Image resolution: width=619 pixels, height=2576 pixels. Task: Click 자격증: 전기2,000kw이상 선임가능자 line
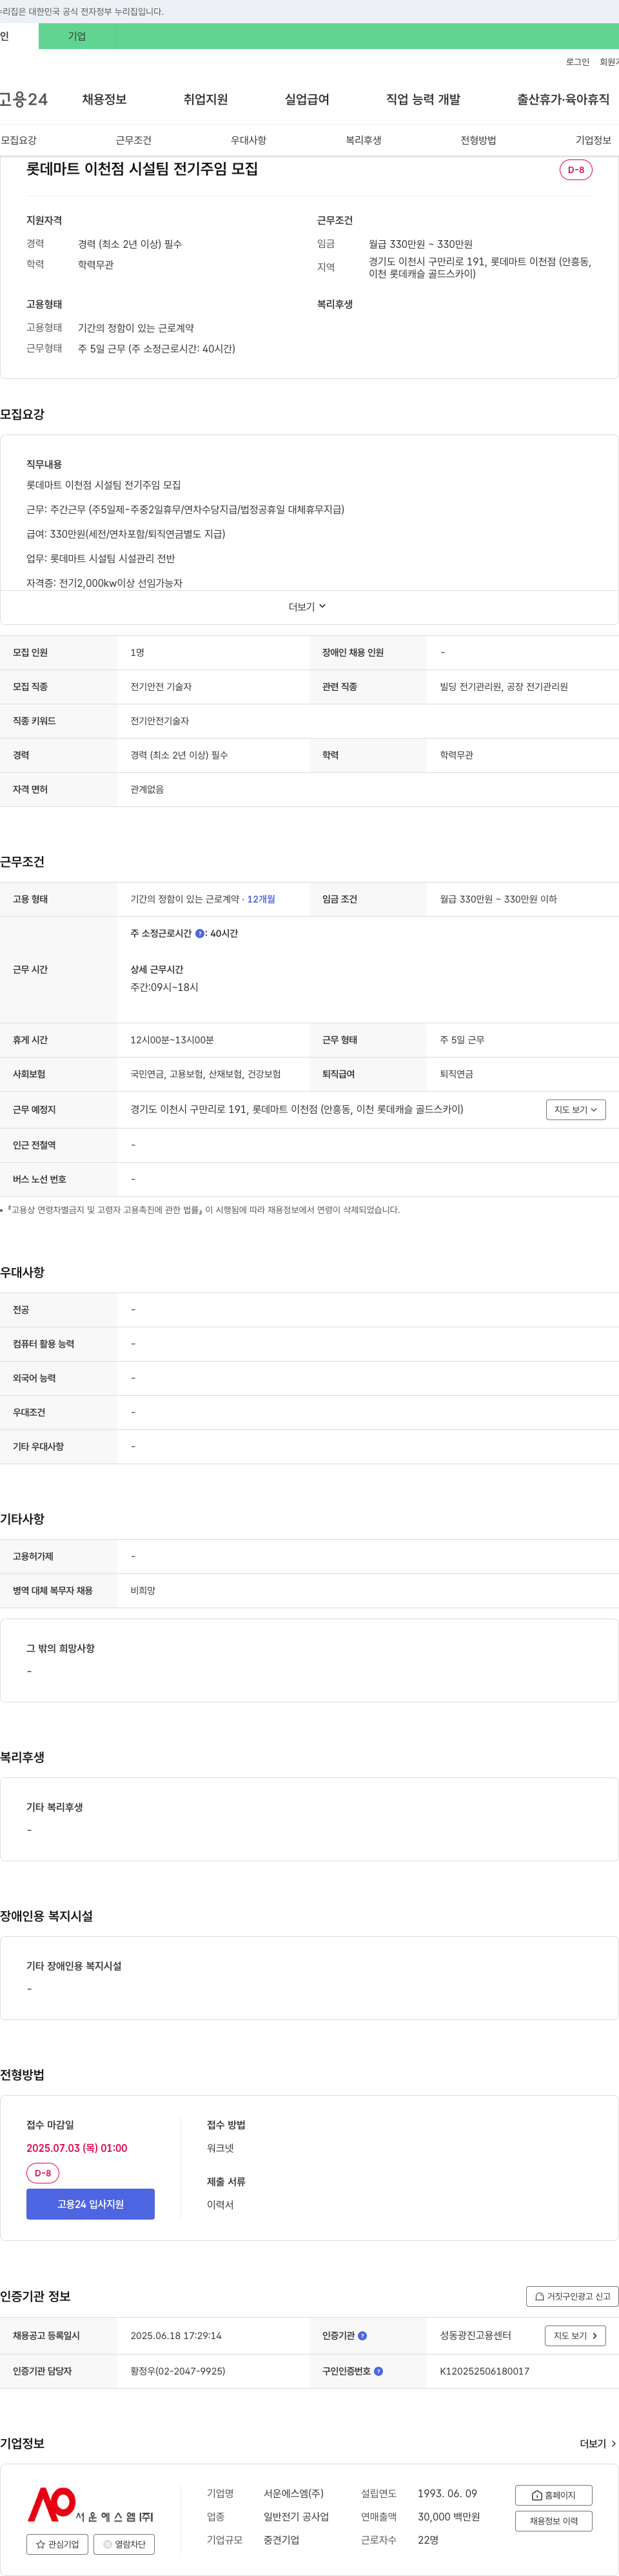click(x=104, y=583)
